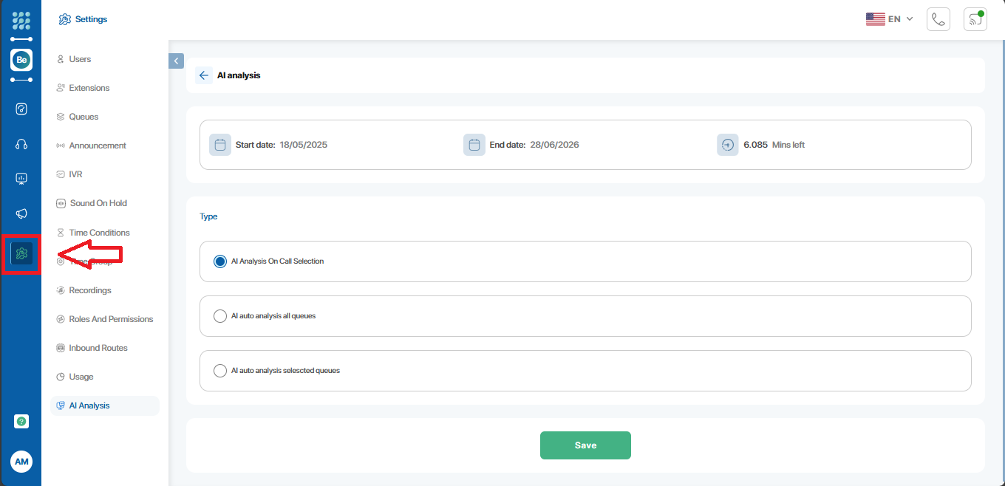This screenshot has height=486, width=1005.
Task: Click the green help question mark icon
Action: pos(21,421)
